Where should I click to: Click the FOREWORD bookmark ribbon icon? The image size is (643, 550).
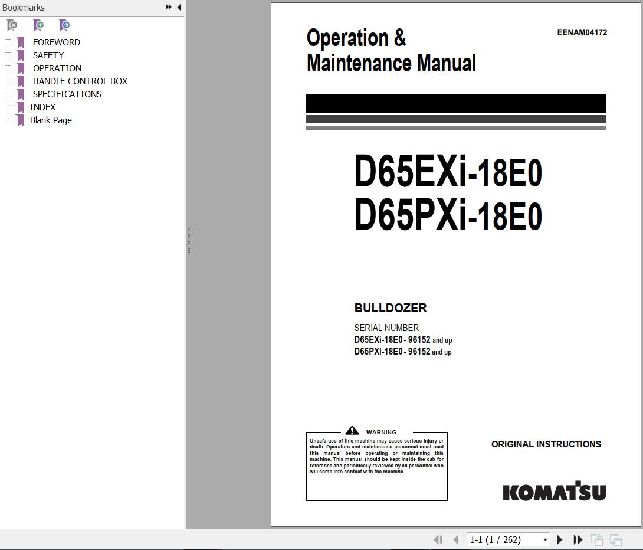[21, 42]
